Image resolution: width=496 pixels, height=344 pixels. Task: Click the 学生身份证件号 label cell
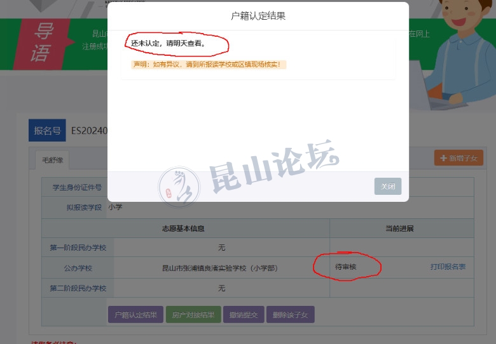click(74, 188)
